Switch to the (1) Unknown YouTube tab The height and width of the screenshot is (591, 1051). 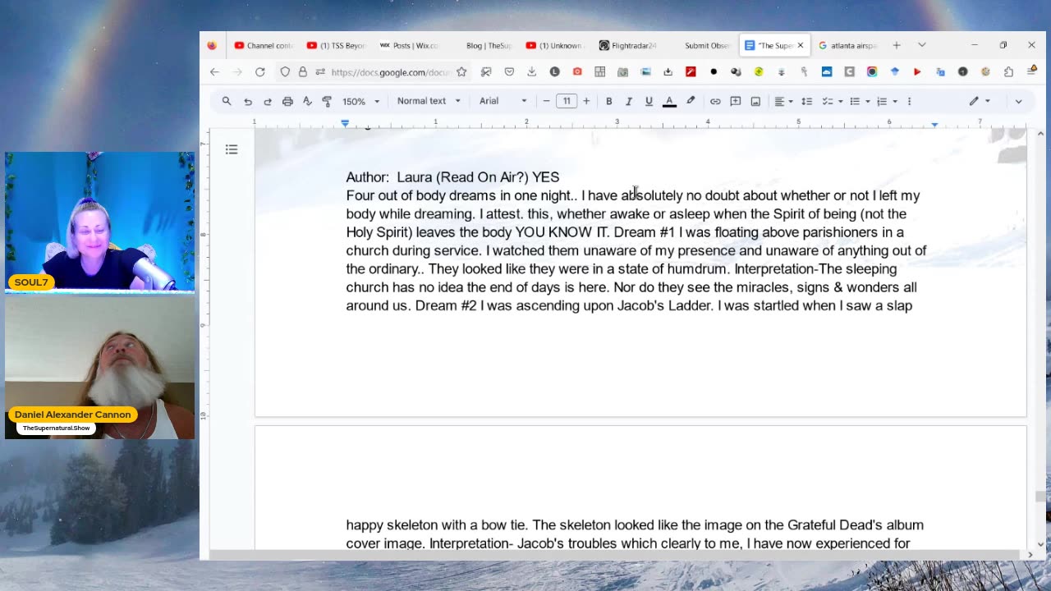[x=554, y=45]
